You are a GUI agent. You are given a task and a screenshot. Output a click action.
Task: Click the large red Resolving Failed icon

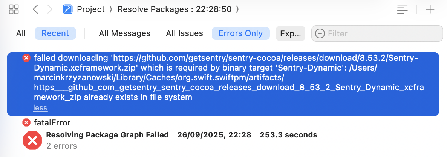tap(32, 140)
